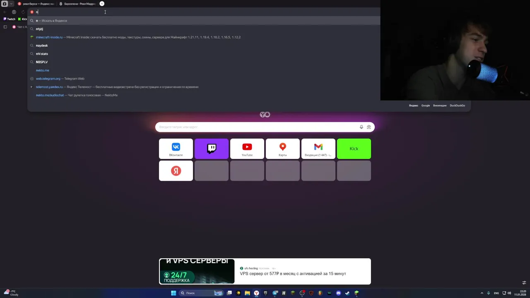The image size is (530, 298).
Task: Search with Яндекс engine
Action: pos(414,106)
